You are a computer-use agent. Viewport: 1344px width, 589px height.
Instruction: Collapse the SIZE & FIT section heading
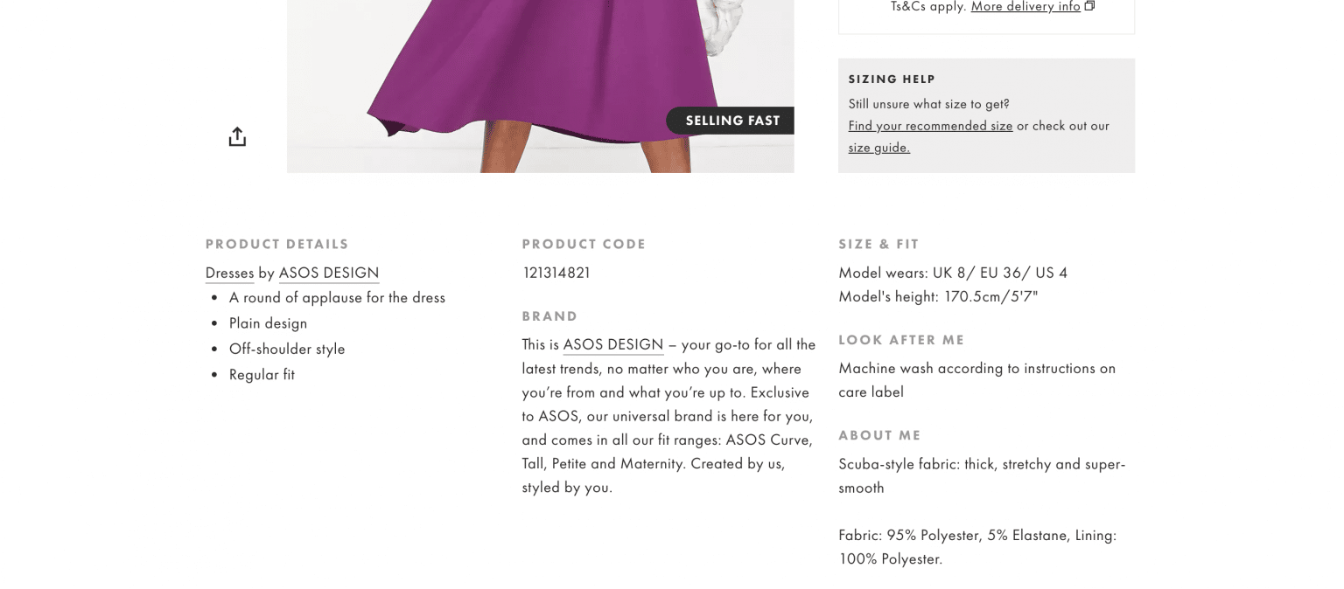(878, 244)
